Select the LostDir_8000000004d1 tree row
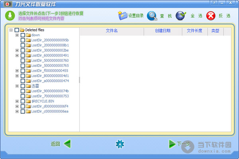Viewport: 239px width, 159px height. coord(50,76)
